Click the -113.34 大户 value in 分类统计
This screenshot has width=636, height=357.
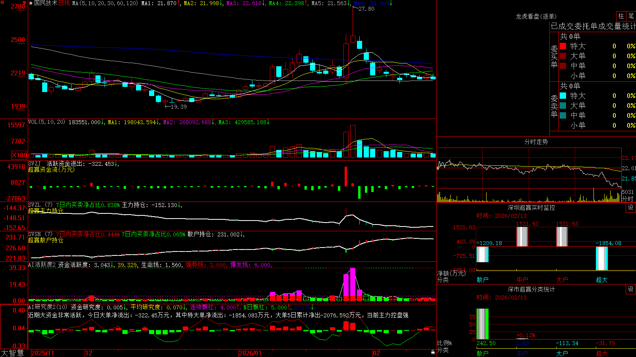tap(567, 343)
